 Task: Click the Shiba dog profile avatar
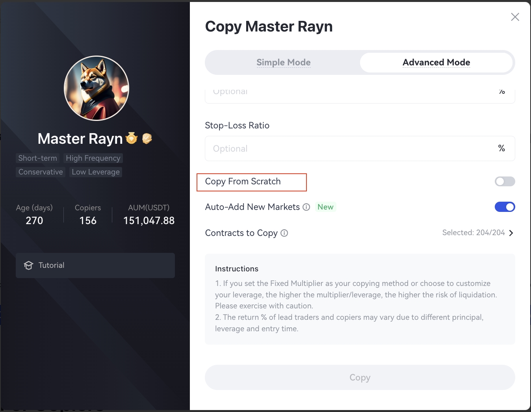coord(97,88)
